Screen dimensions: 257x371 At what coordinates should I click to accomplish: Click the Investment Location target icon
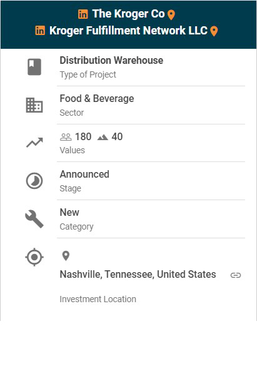click(34, 257)
